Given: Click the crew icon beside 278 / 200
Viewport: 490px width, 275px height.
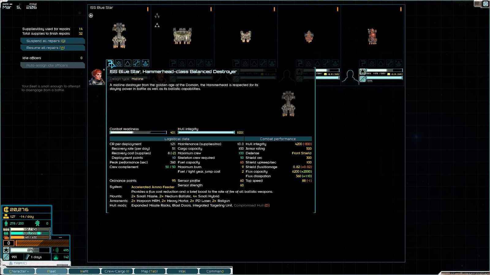Looking at the screenshot, I should point(6,223).
